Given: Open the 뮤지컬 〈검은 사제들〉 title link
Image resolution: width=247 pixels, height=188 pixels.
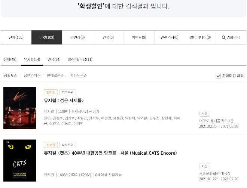Looking at the screenshot, I should pos(64,101).
